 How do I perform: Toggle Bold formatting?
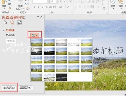coord(34,7)
